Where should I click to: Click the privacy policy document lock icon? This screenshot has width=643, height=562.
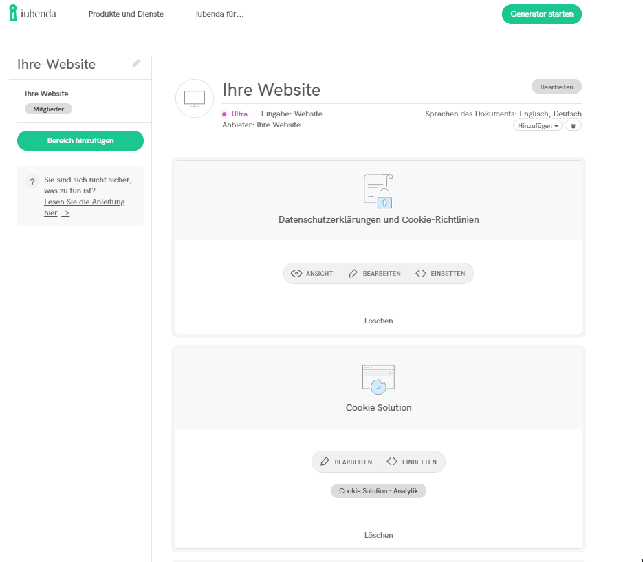378,191
